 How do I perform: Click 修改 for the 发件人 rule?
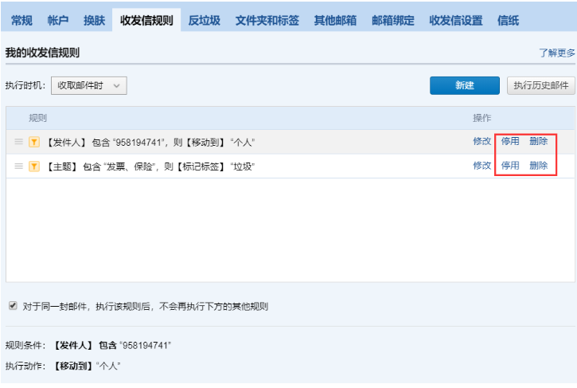pyautogui.click(x=481, y=142)
